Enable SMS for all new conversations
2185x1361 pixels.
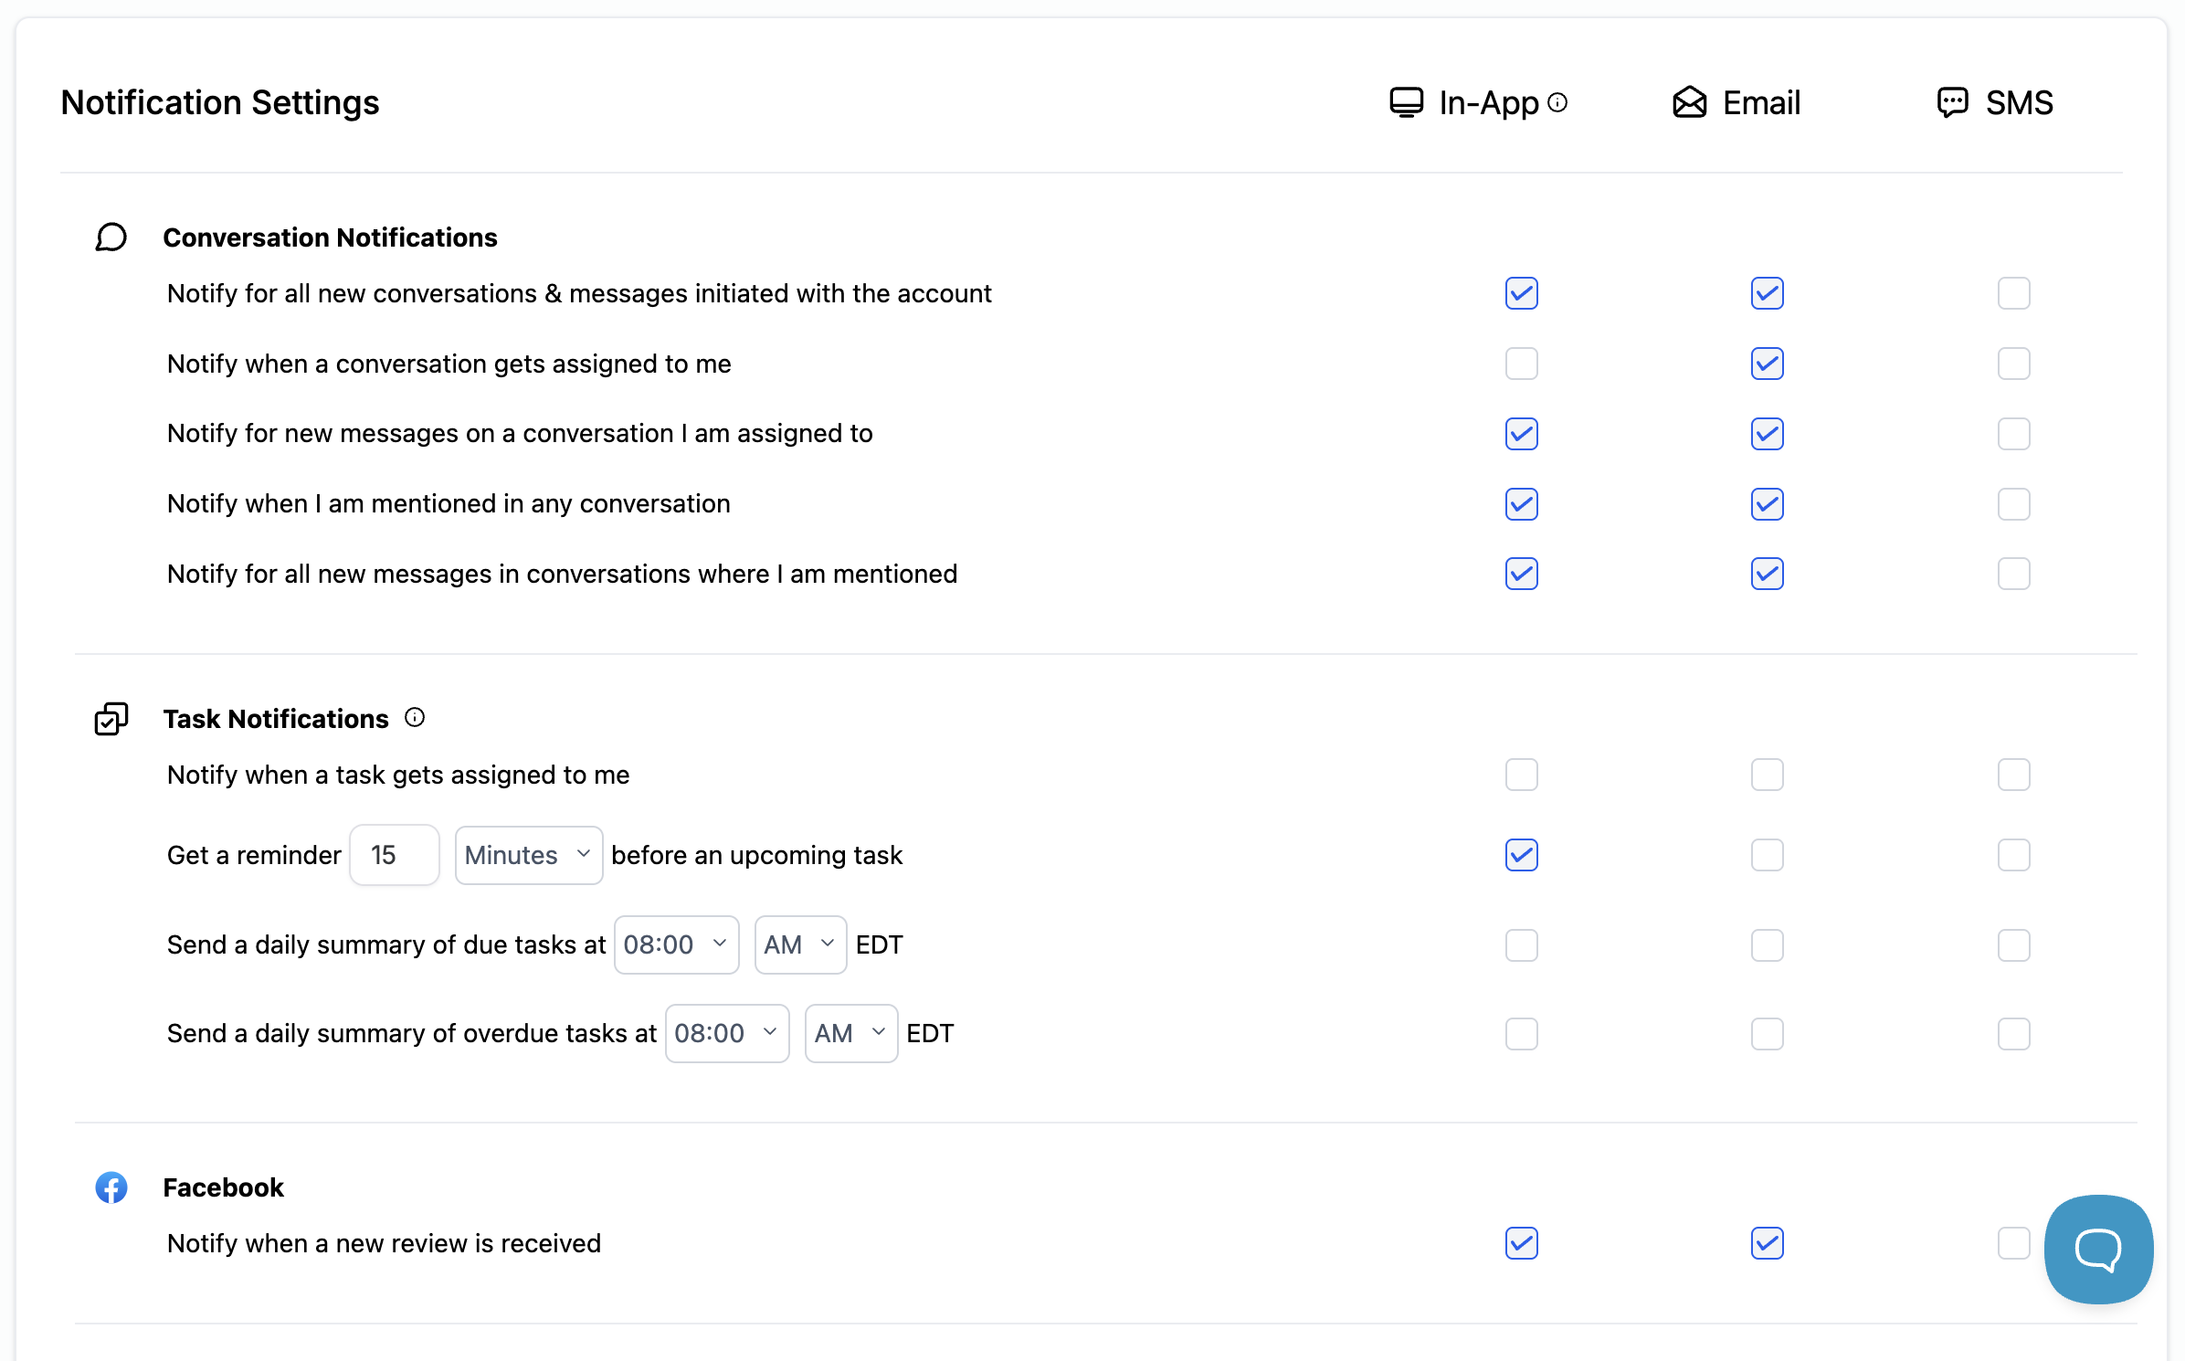coord(2013,293)
